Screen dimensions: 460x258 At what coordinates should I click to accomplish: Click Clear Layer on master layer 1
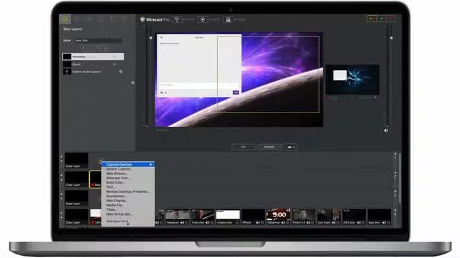[76, 161]
